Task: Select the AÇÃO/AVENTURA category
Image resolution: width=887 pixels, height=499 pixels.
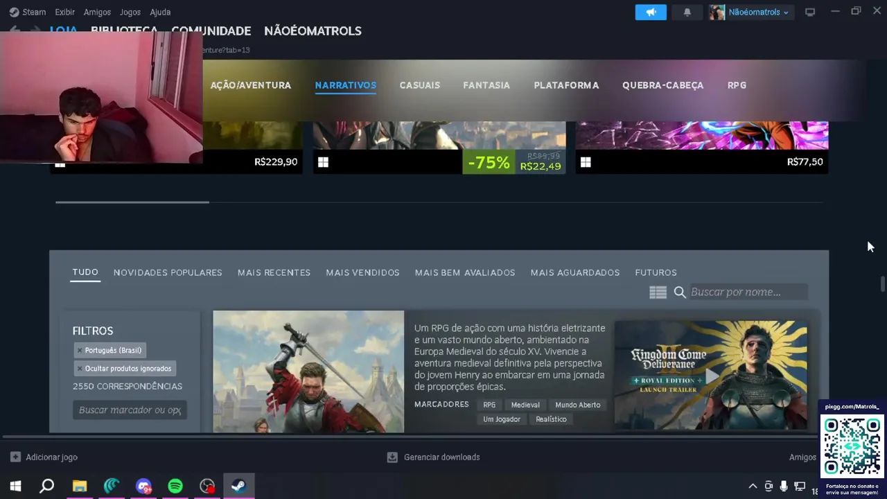Action: (x=250, y=85)
